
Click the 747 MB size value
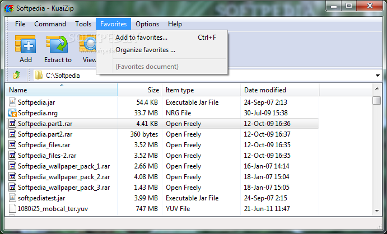click(x=147, y=209)
